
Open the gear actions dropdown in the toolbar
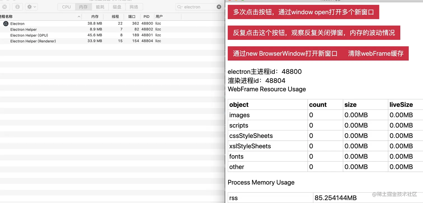(31, 7)
